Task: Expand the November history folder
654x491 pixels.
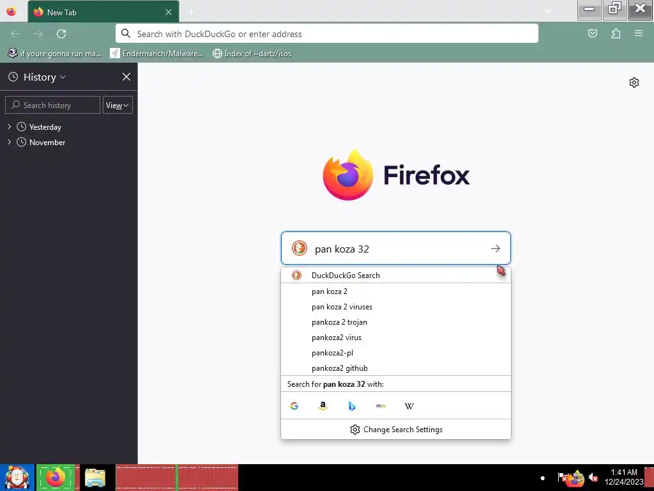Action: tap(9, 142)
